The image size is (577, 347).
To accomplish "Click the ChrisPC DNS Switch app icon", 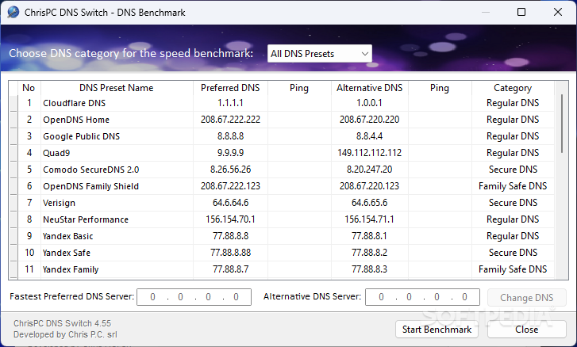I will 13,12.
